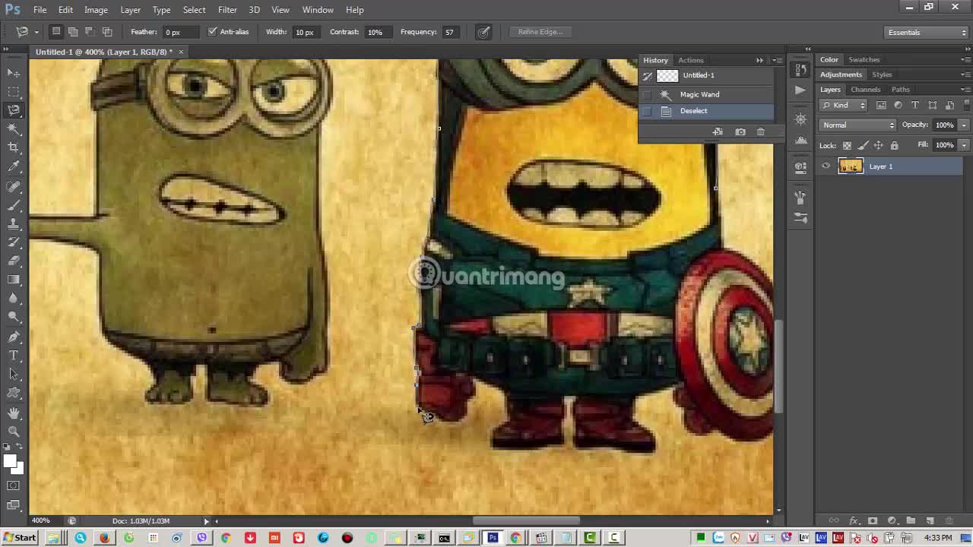Select the Zoom tool
This screenshot has width=973, height=547.
(x=14, y=432)
